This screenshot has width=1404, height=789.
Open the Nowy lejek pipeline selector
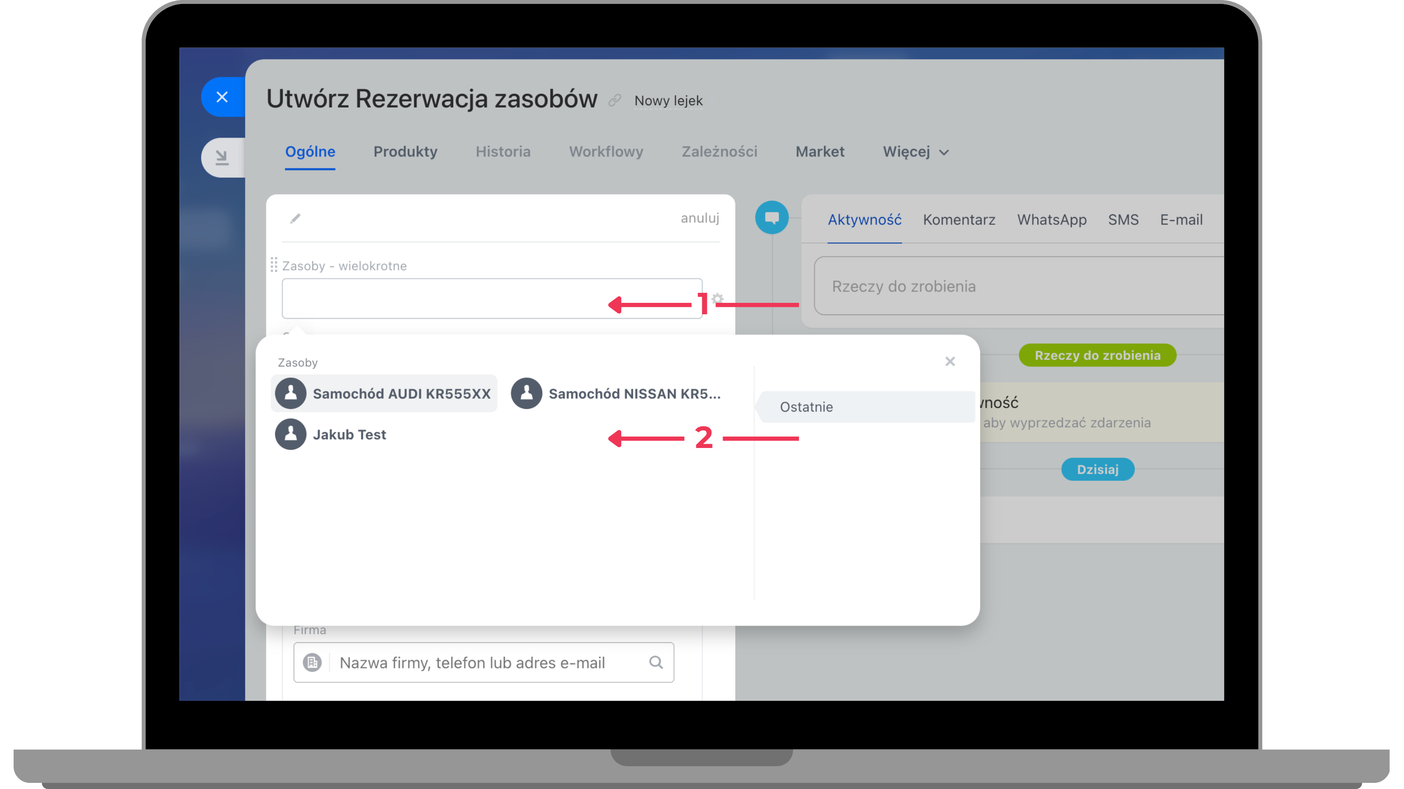coord(668,101)
